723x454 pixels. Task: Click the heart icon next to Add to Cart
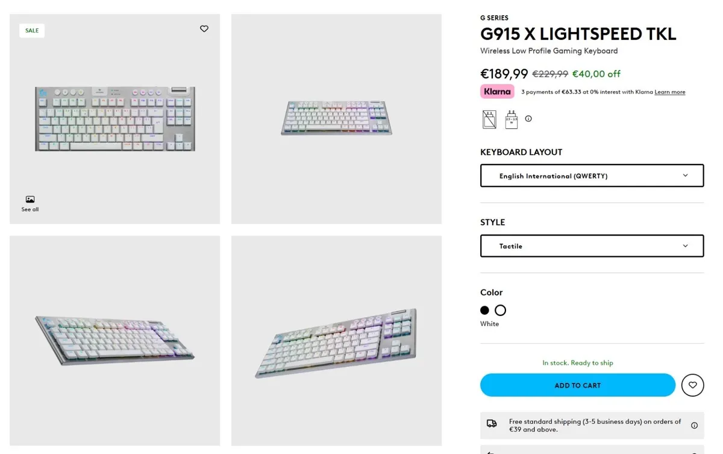coord(692,385)
